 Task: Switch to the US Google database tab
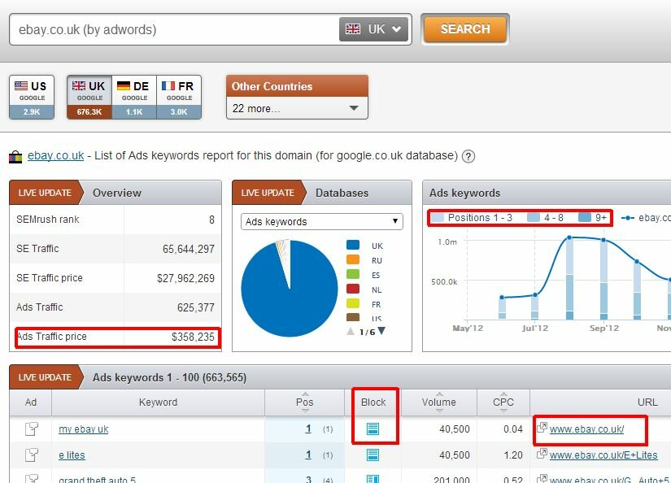tap(32, 97)
